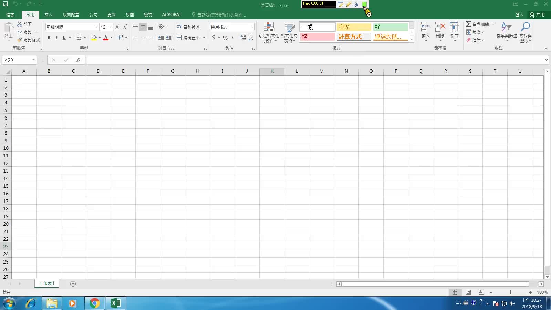Open the font name dropdown (新細明體)
This screenshot has height=310, width=551.
click(x=97, y=27)
